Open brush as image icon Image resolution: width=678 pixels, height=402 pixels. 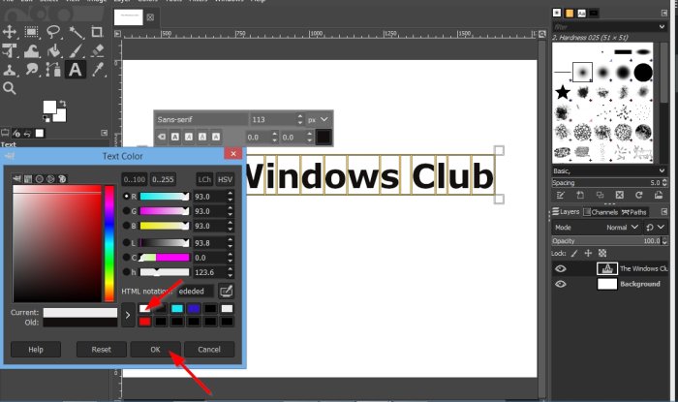[x=658, y=196]
